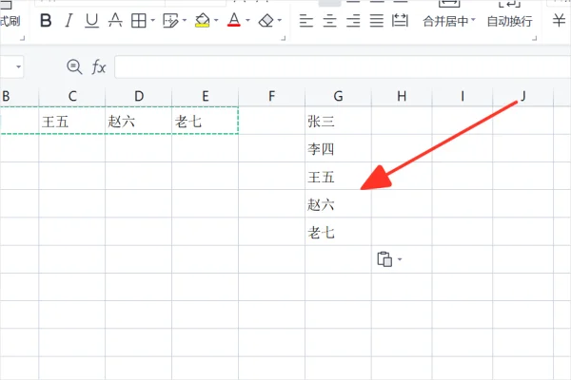
Task: Click 自动换行 wrap text button
Action: tap(509, 21)
